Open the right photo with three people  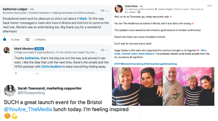[x=189, y=86]
